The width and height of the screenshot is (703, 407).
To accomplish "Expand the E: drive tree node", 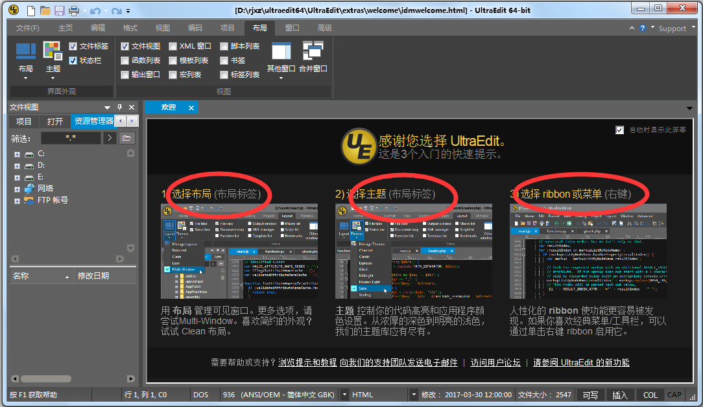I will point(17,178).
